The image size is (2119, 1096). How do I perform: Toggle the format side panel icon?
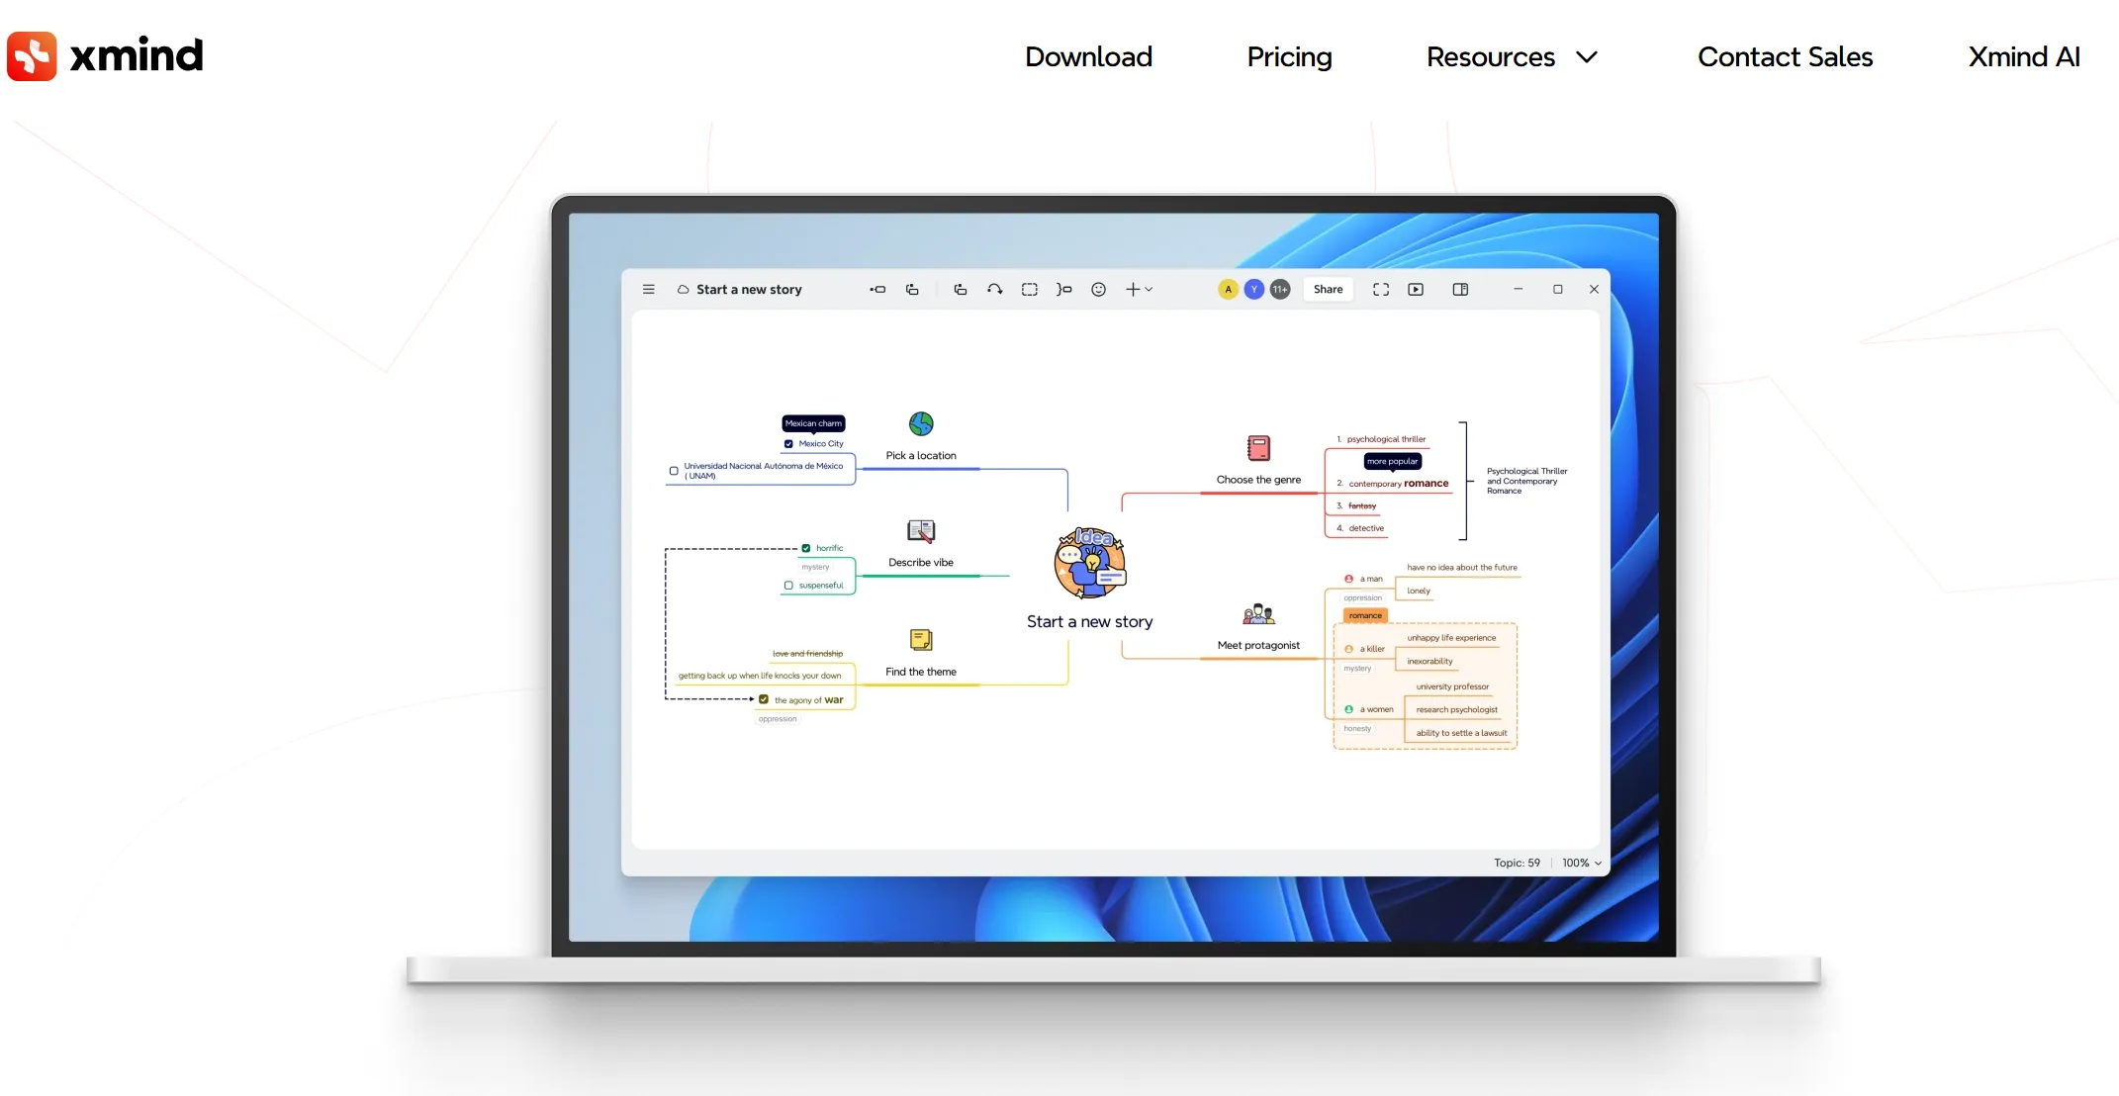(1460, 290)
